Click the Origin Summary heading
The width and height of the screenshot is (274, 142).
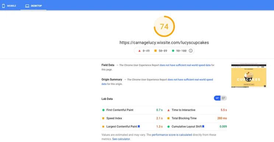click(x=112, y=79)
